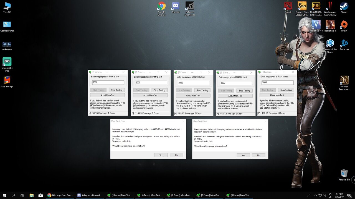355x199 pixels.
Task: Stop Testing in the 48.1% coverage MemTest
Action: tap(244, 91)
